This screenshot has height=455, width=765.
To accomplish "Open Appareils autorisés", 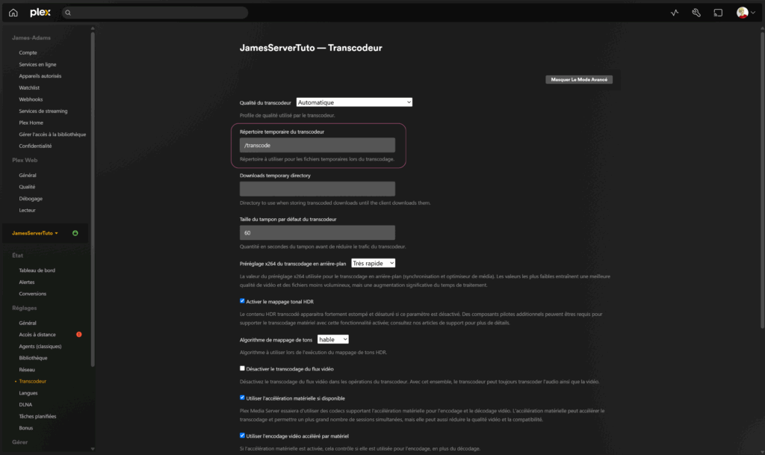I will (x=40, y=76).
